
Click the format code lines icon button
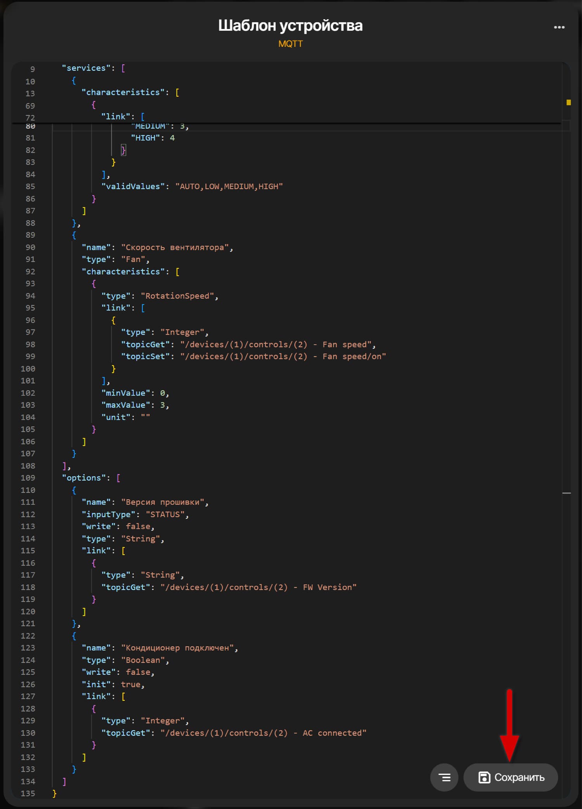[x=444, y=777]
